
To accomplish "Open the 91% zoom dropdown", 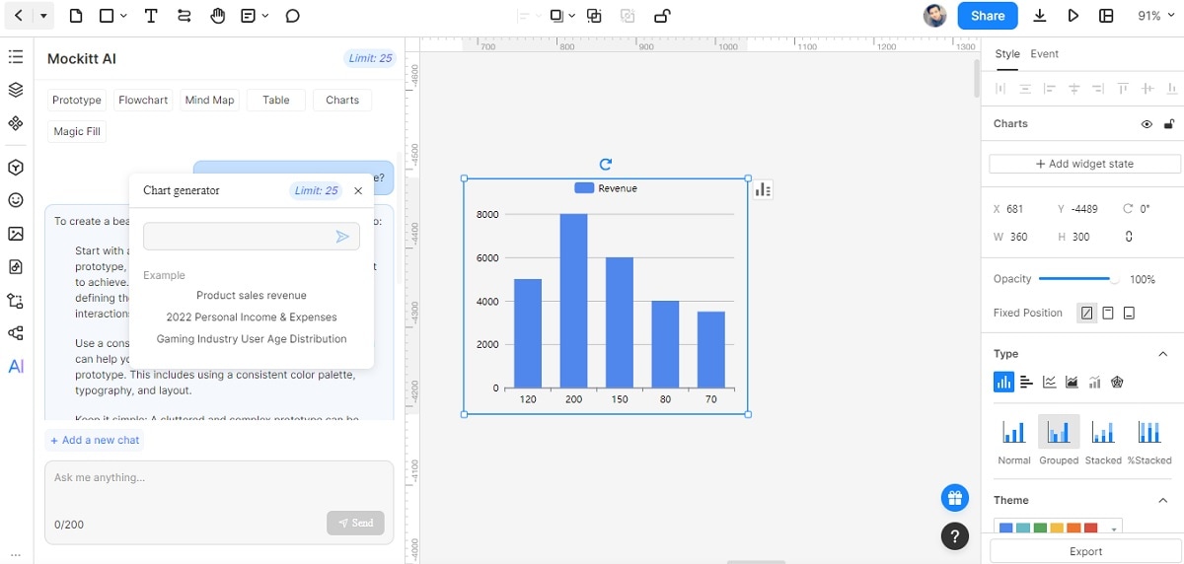I will pos(1155,16).
